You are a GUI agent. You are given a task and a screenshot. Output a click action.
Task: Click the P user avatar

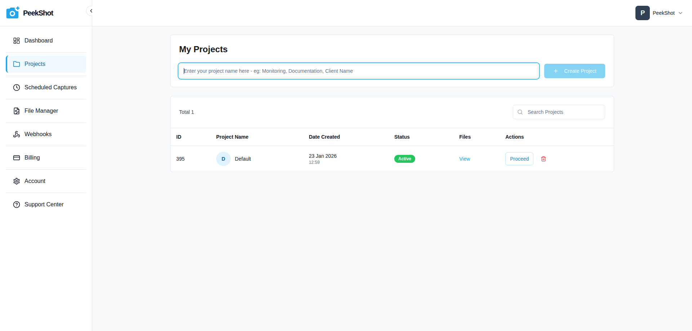642,13
